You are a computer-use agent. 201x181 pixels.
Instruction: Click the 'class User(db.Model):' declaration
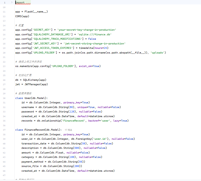32,98
